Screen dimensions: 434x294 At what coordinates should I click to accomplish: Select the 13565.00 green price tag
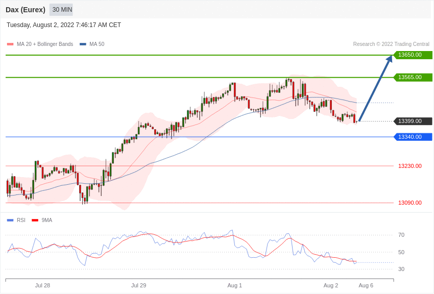click(413, 78)
